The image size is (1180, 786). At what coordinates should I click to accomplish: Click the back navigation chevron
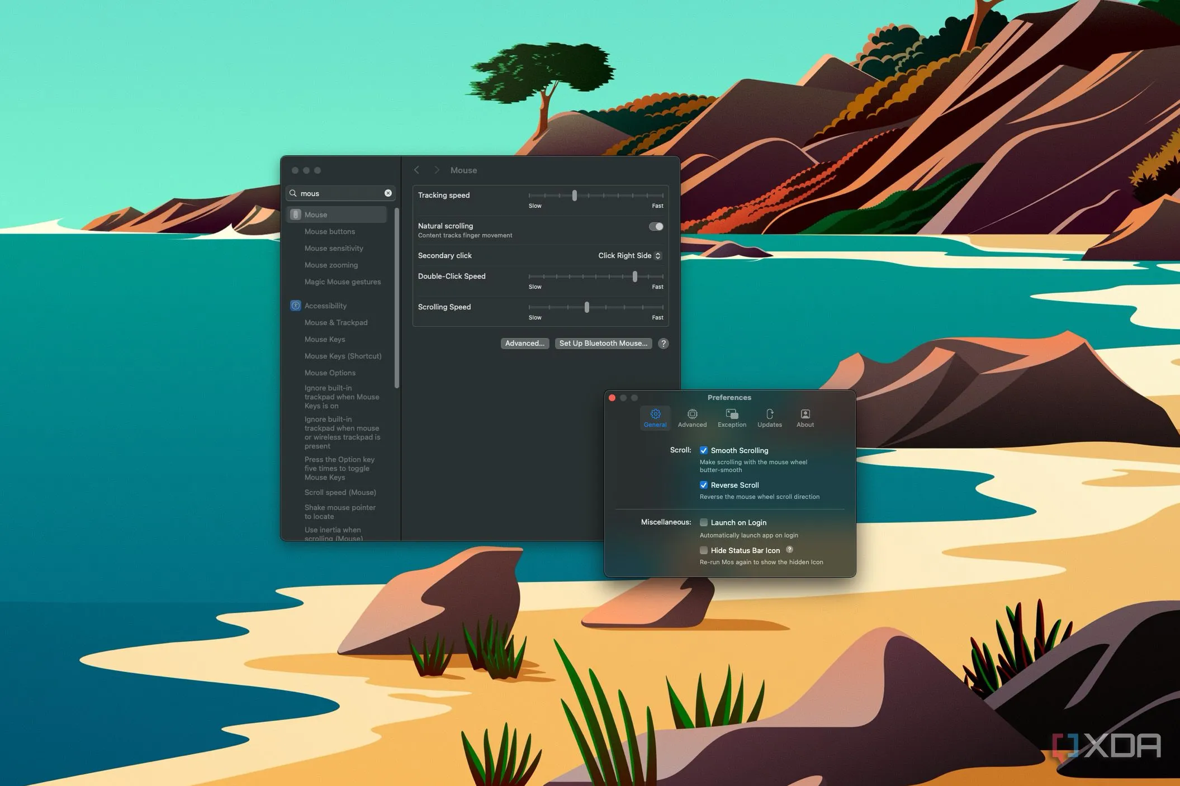pos(416,170)
